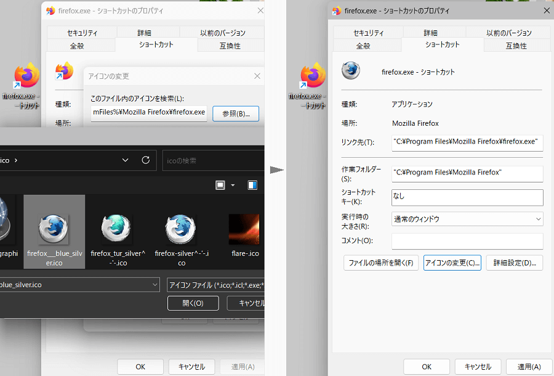
Task: Open セキュリティ tab in right properties window
Action: 368,33
